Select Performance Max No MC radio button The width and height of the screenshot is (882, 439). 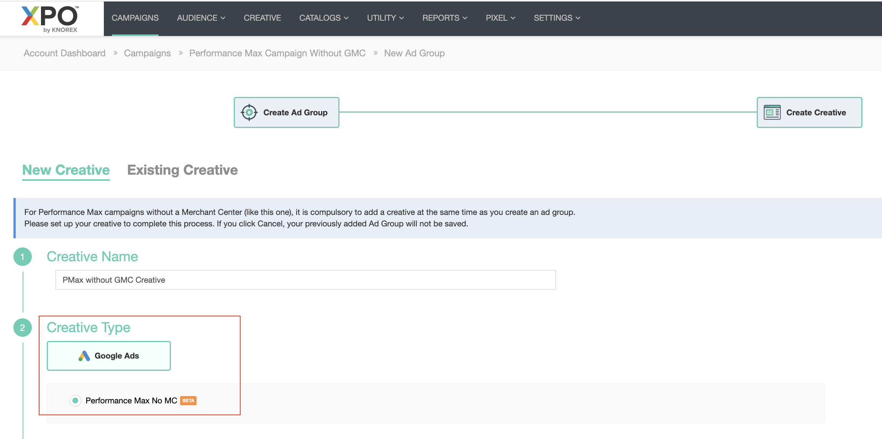pyautogui.click(x=75, y=401)
